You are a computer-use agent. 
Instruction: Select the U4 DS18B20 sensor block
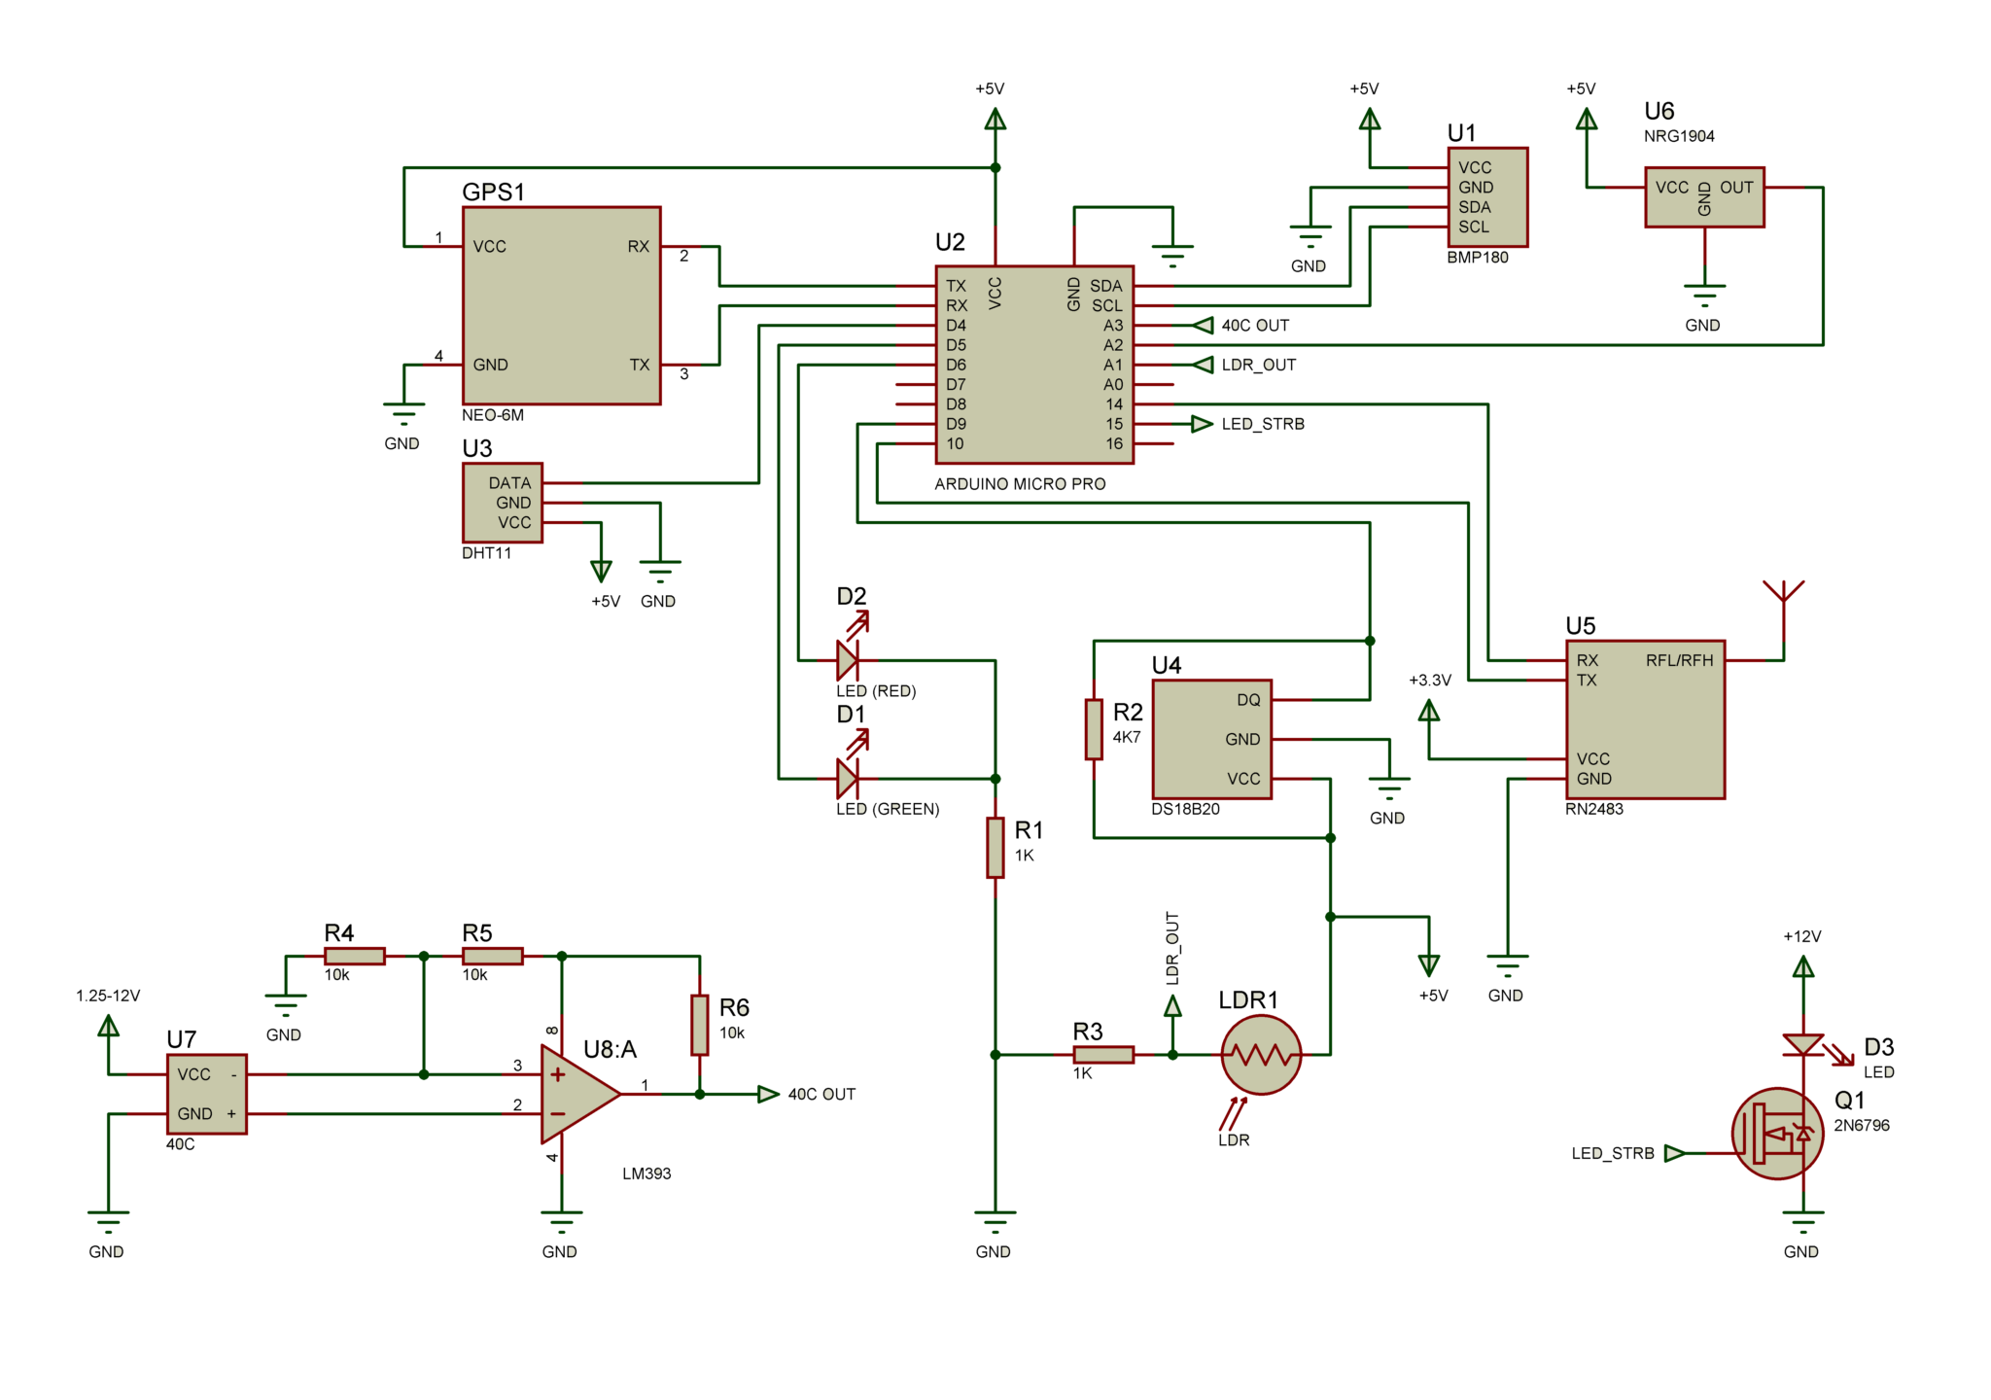[1212, 739]
